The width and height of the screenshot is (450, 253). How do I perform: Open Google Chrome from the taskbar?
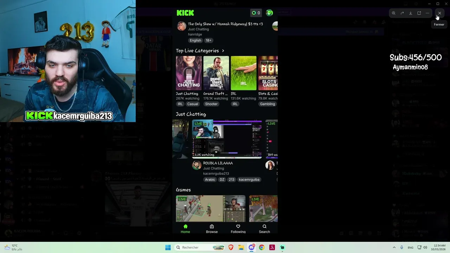click(x=262, y=247)
